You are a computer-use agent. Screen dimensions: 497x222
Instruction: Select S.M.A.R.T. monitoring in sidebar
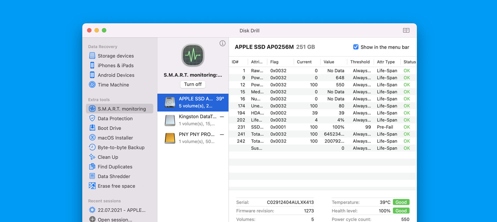coord(120,109)
